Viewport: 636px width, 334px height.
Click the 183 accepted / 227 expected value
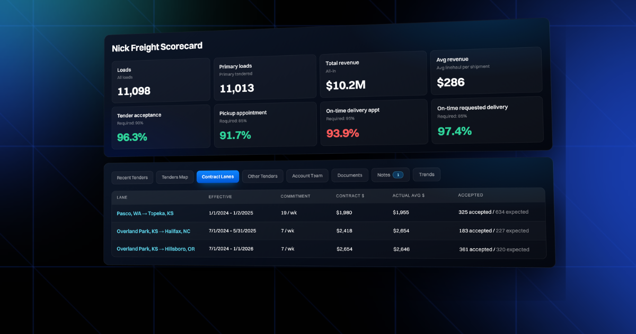[494, 231]
